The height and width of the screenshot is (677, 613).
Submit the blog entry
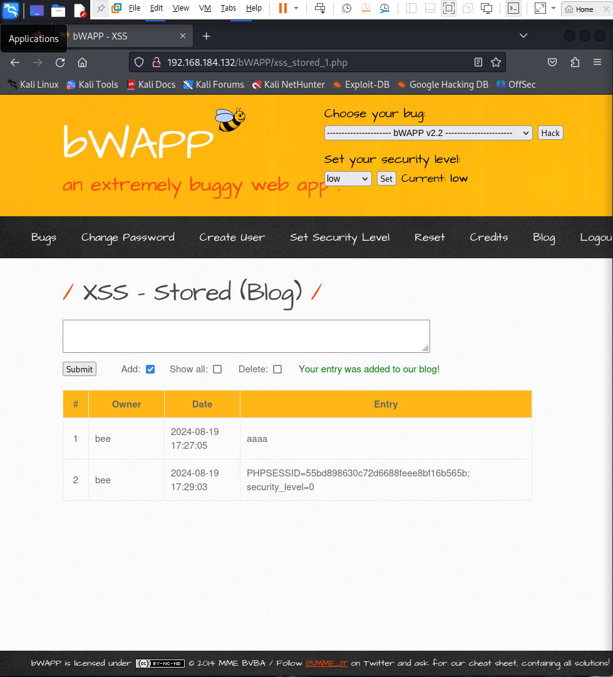click(80, 369)
